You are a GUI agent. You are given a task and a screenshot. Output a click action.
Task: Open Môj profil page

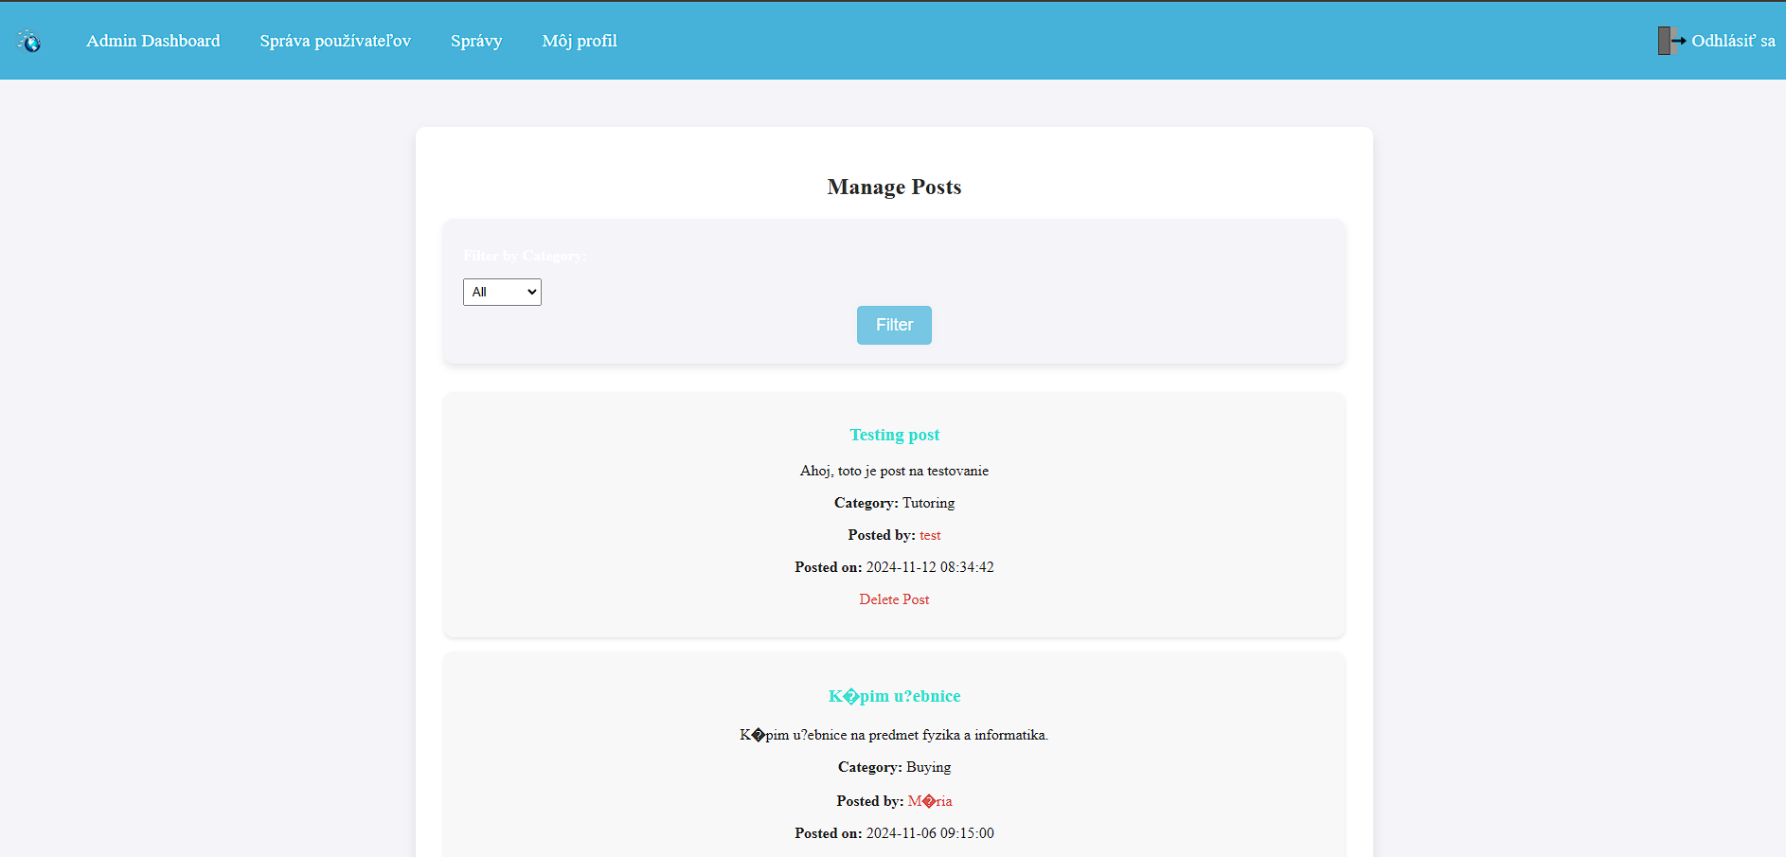pyautogui.click(x=580, y=41)
